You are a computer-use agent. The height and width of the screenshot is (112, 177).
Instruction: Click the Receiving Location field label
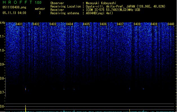coord(66,6)
